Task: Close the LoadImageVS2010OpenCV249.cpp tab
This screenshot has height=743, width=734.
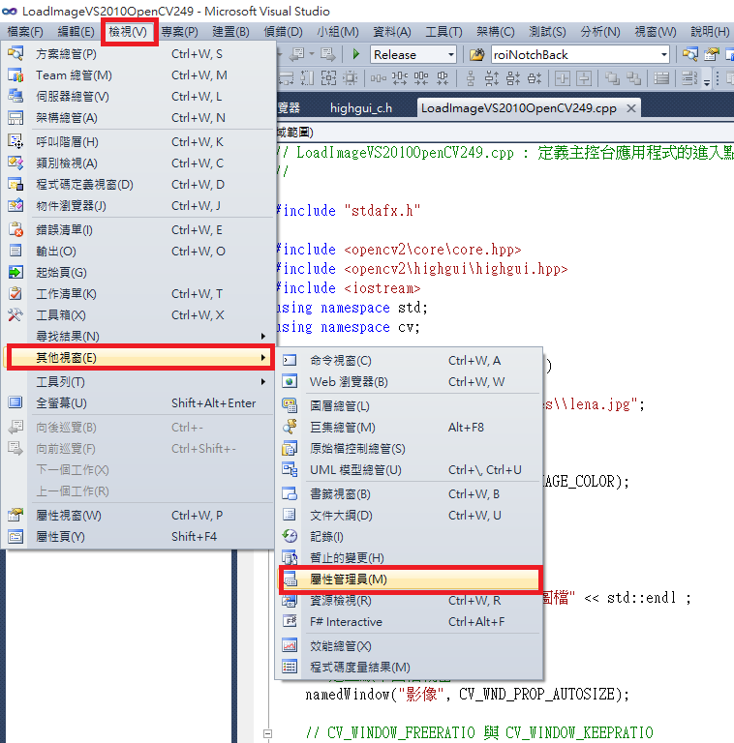Action: pyautogui.click(x=631, y=108)
